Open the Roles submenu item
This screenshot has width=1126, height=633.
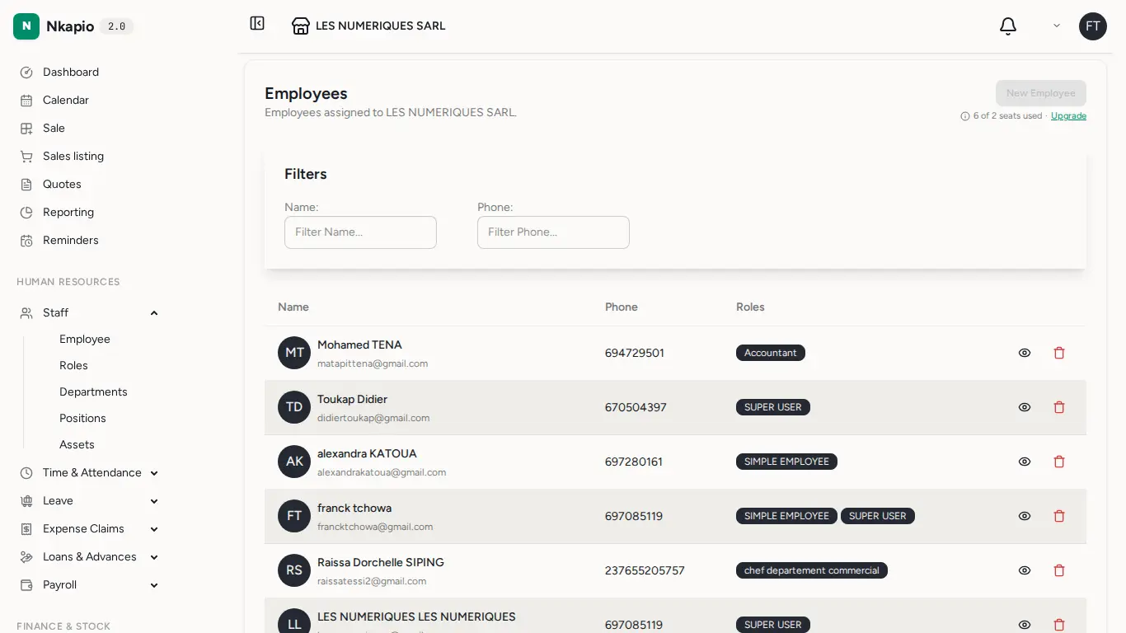pos(73,366)
